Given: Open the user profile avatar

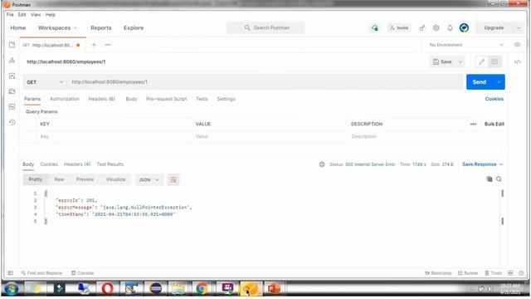Looking at the screenshot, I should (464, 27).
